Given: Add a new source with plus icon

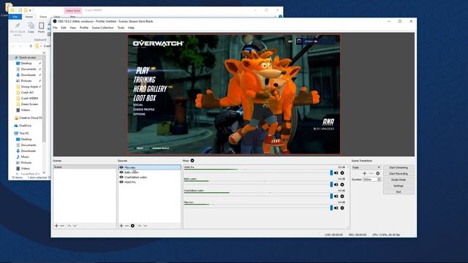Looking at the screenshot, I should (x=121, y=226).
